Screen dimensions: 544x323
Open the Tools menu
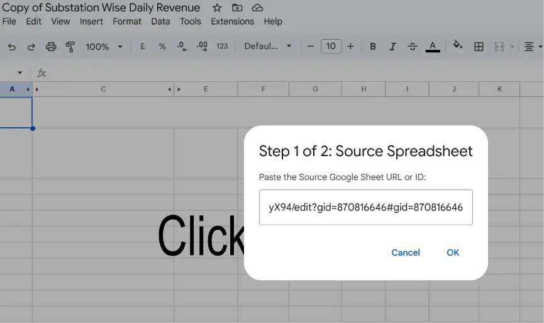point(191,21)
